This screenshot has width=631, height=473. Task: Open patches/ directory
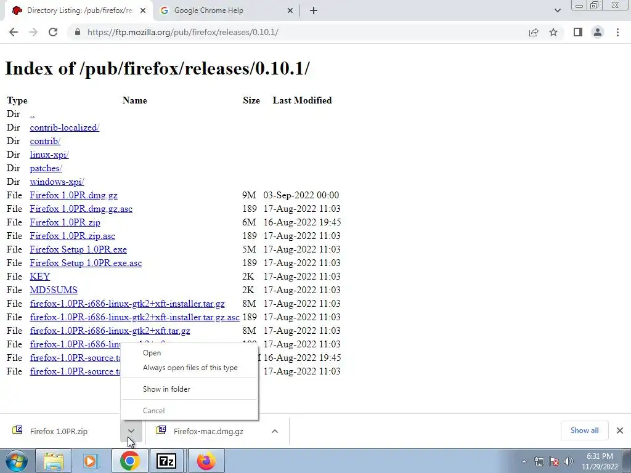[46, 168]
